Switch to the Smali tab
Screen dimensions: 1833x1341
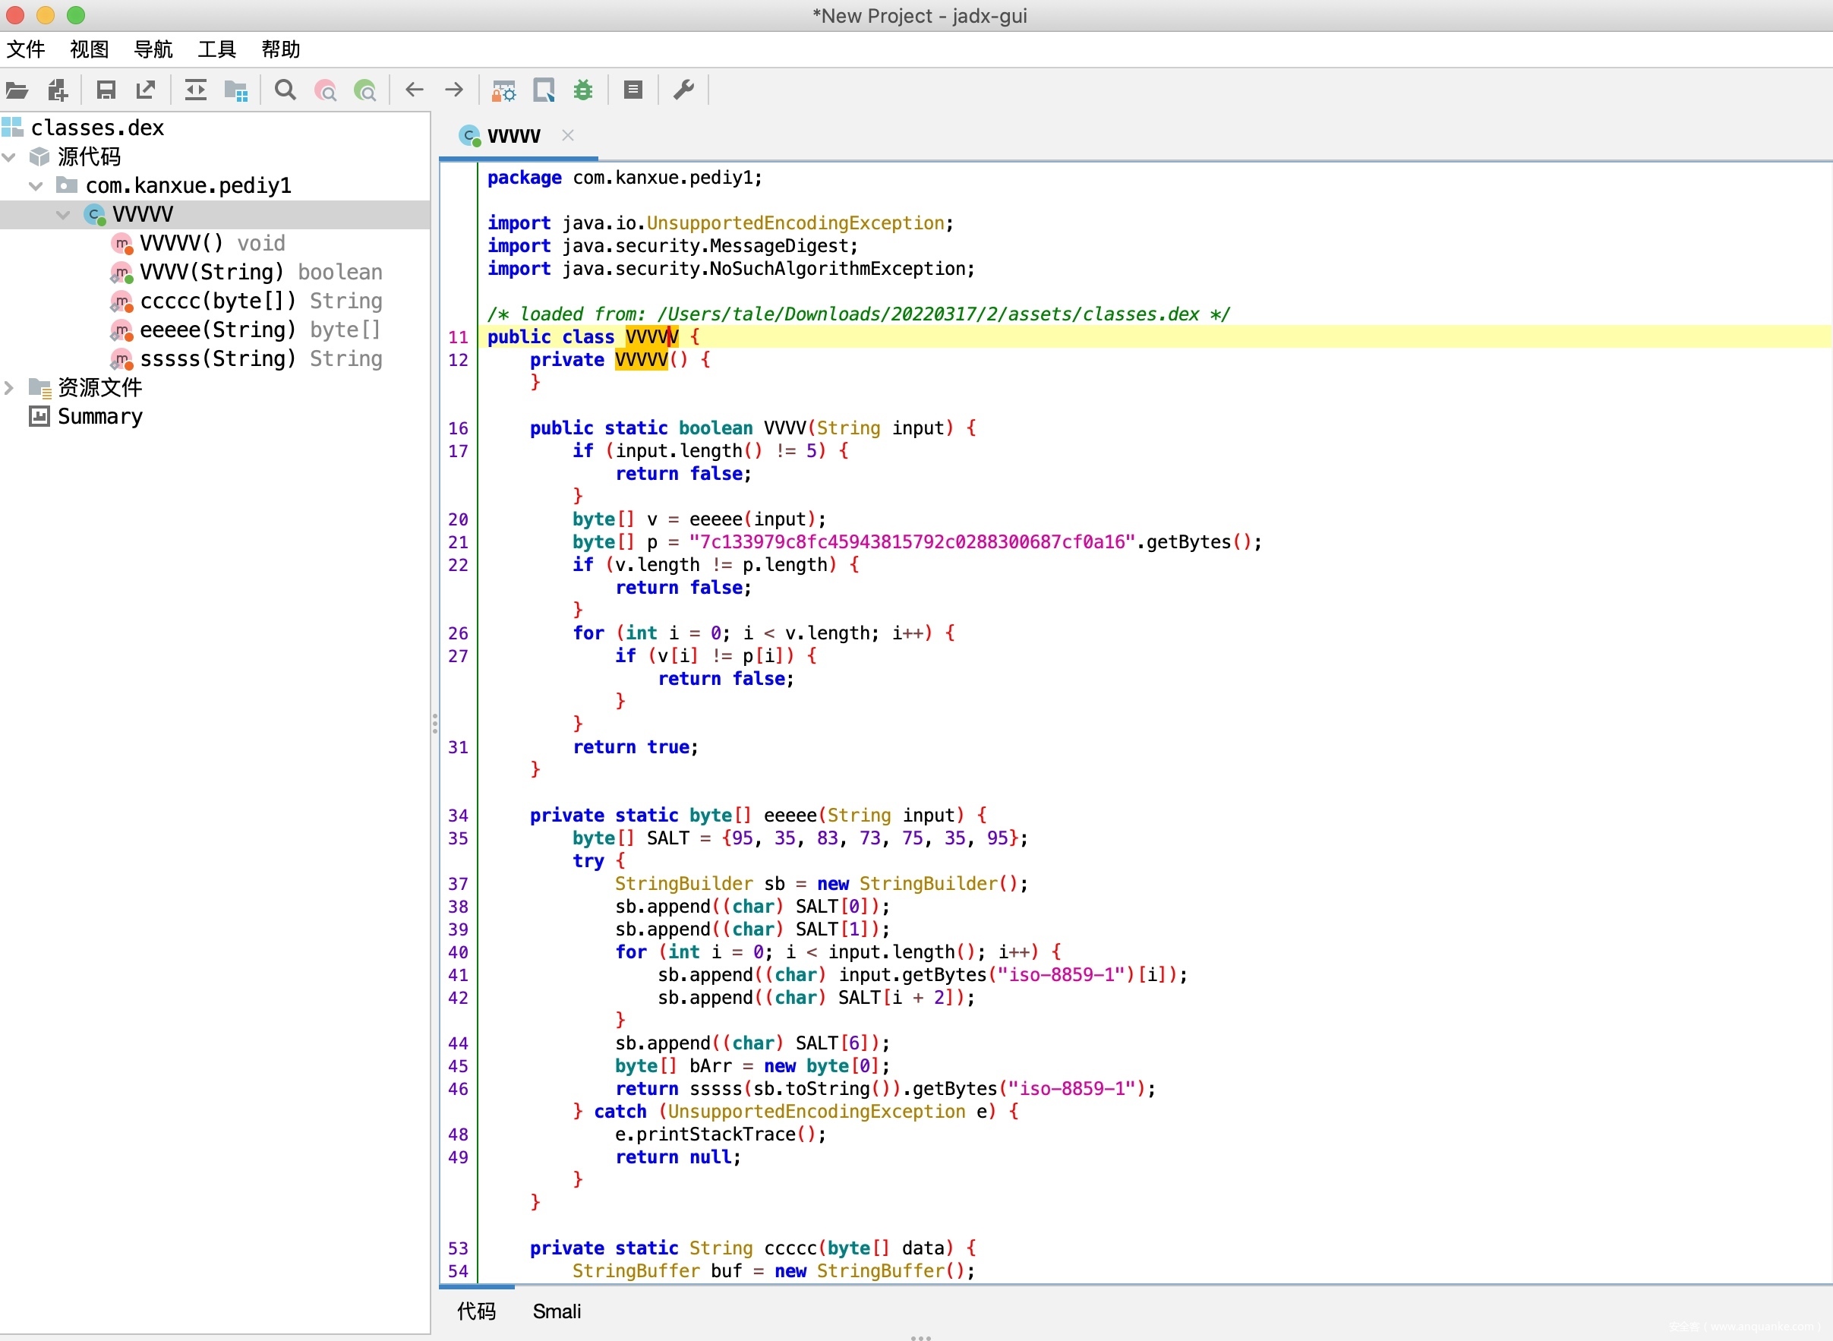coord(556,1311)
